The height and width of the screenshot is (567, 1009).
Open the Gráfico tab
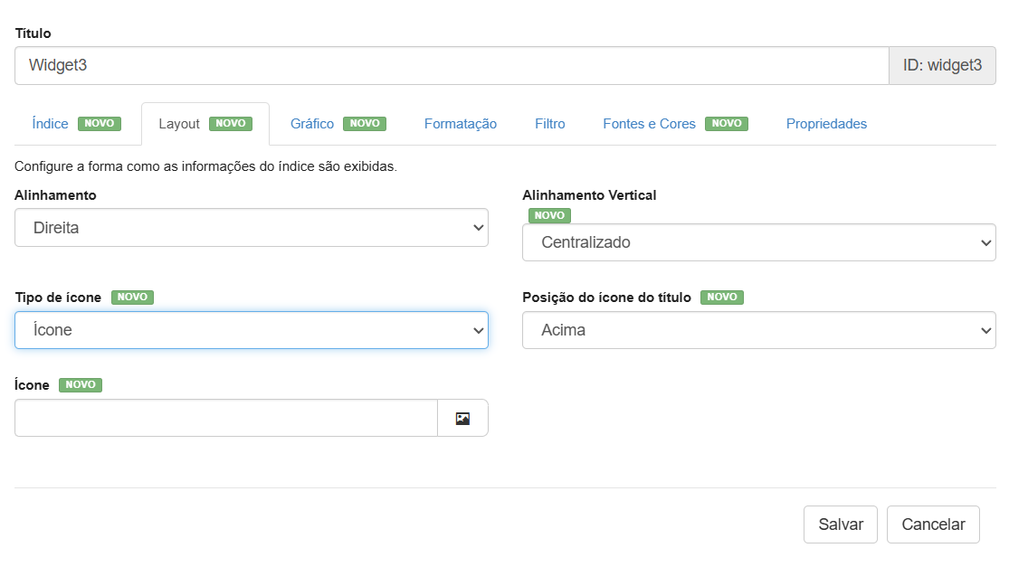point(312,124)
